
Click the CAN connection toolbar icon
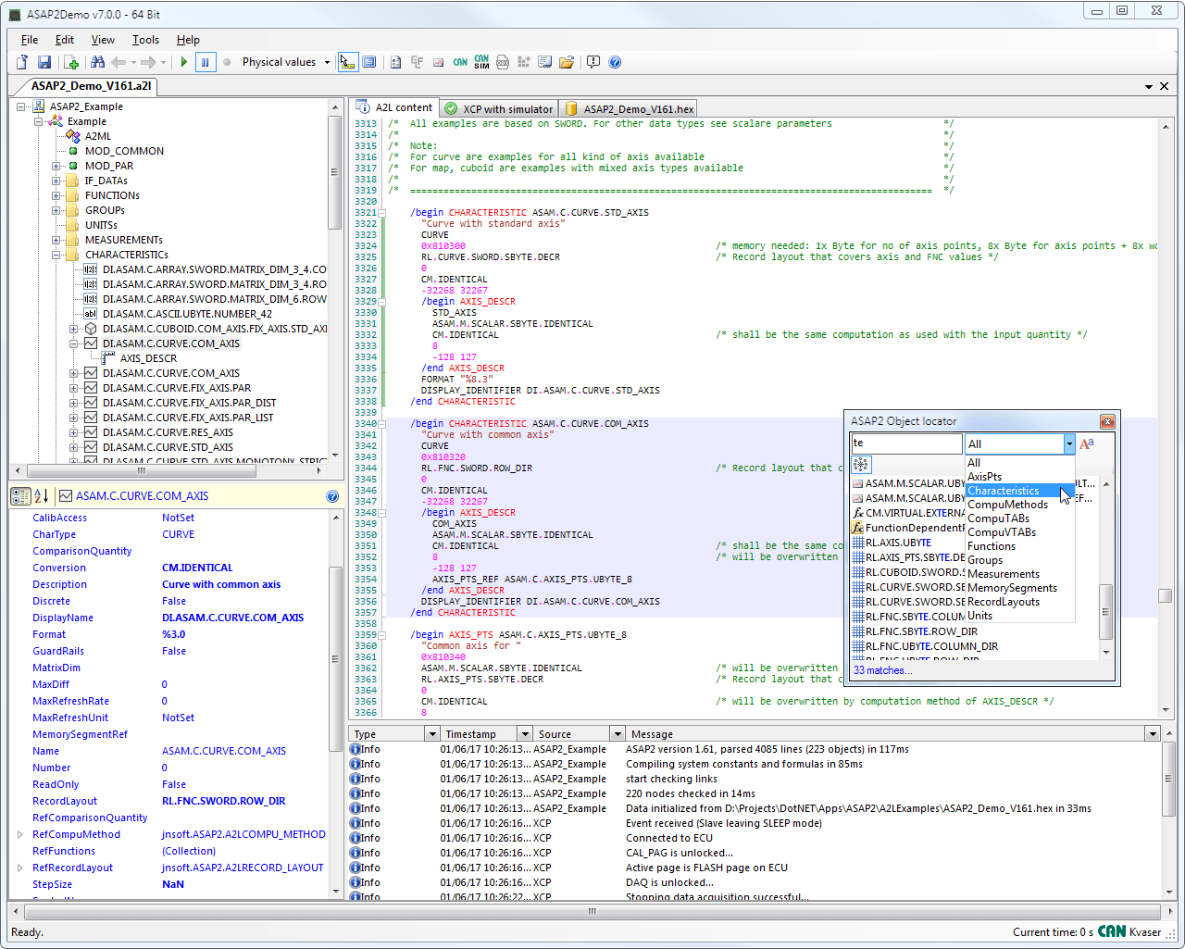pos(460,62)
